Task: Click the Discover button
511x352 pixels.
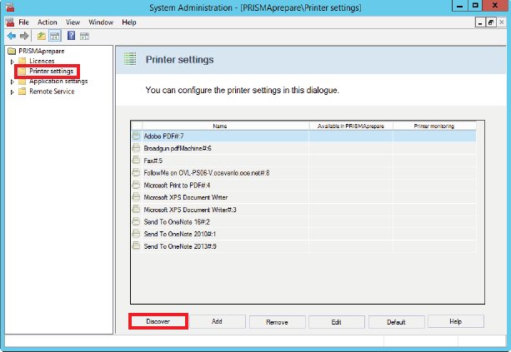Action: [158, 321]
